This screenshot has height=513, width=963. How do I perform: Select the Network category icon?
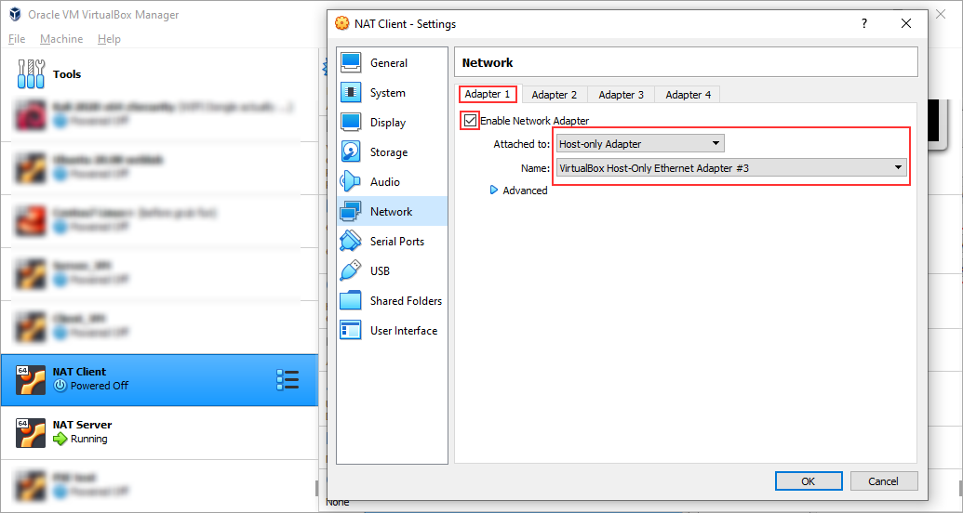coord(351,212)
